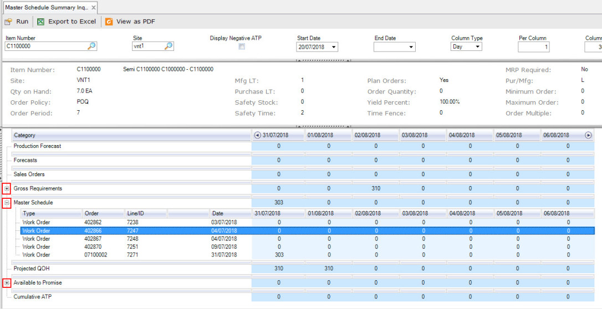Image resolution: width=602 pixels, height=309 pixels.
Task: Close the Master Schedule Summary Inquiry tab
Action: pos(94,7)
